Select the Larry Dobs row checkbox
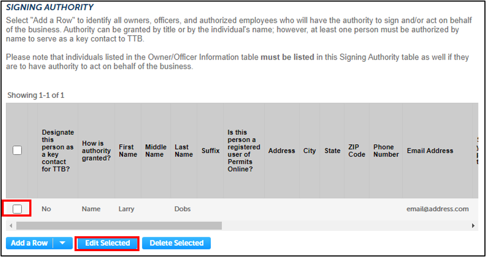This screenshot has width=486, height=257. [x=17, y=209]
